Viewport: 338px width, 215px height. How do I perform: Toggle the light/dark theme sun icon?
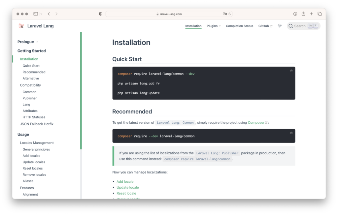click(x=280, y=26)
